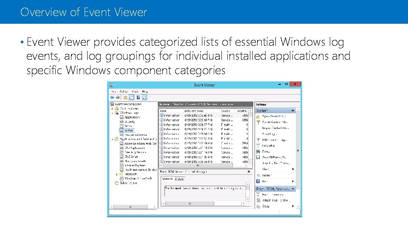Click the Event Properties icon in Actions
The height and width of the screenshot is (229, 408).
(258, 195)
